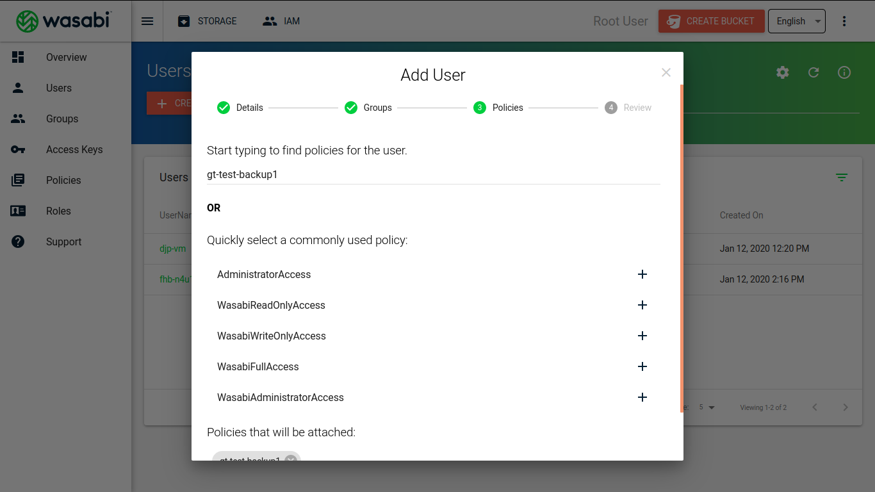Jump to the Review step
This screenshot has height=492, width=875.
click(628, 108)
